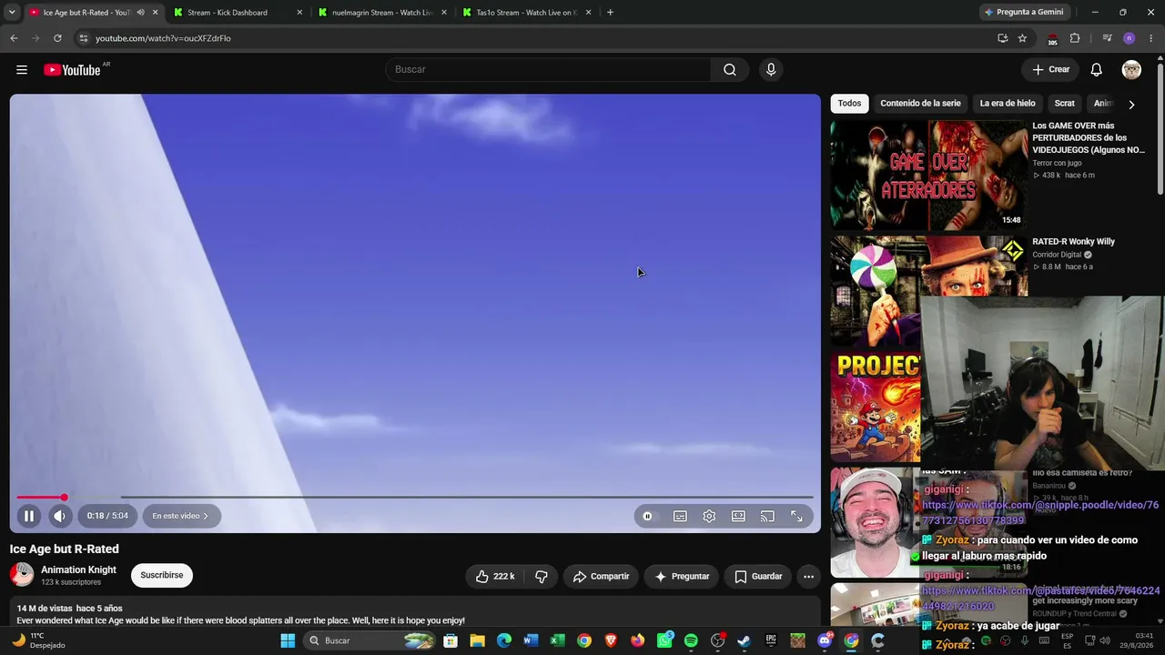Open Firefox from the taskbar

[x=638, y=640]
